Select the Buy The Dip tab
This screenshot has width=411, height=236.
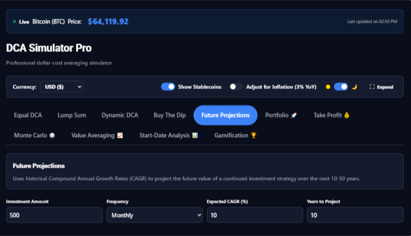pyautogui.click(x=170, y=115)
